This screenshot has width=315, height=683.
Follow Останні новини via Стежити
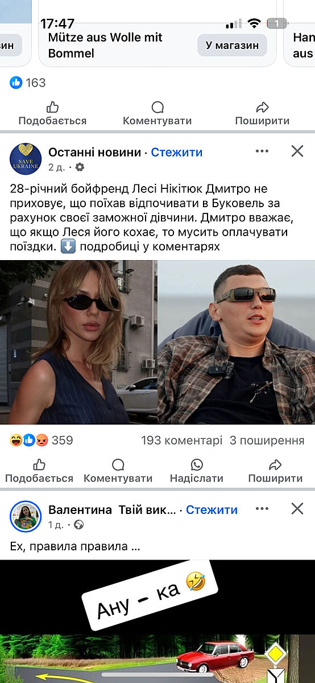click(177, 153)
